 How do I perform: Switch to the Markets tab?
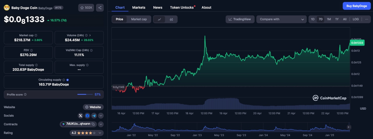pos(139,8)
